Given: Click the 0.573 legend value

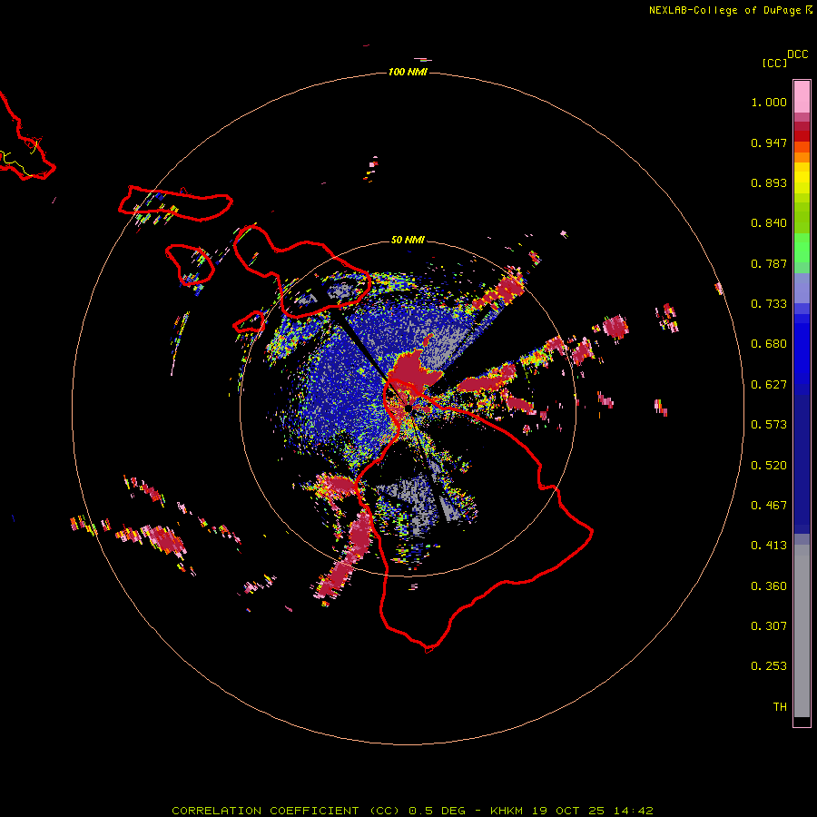Looking at the screenshot, I should (769, 425).
